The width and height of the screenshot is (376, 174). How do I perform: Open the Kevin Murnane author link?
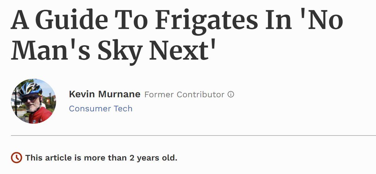104,94
